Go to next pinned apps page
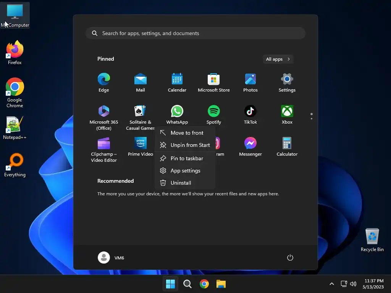This screenshot has width=391, height=293. (x=312, y=119)
